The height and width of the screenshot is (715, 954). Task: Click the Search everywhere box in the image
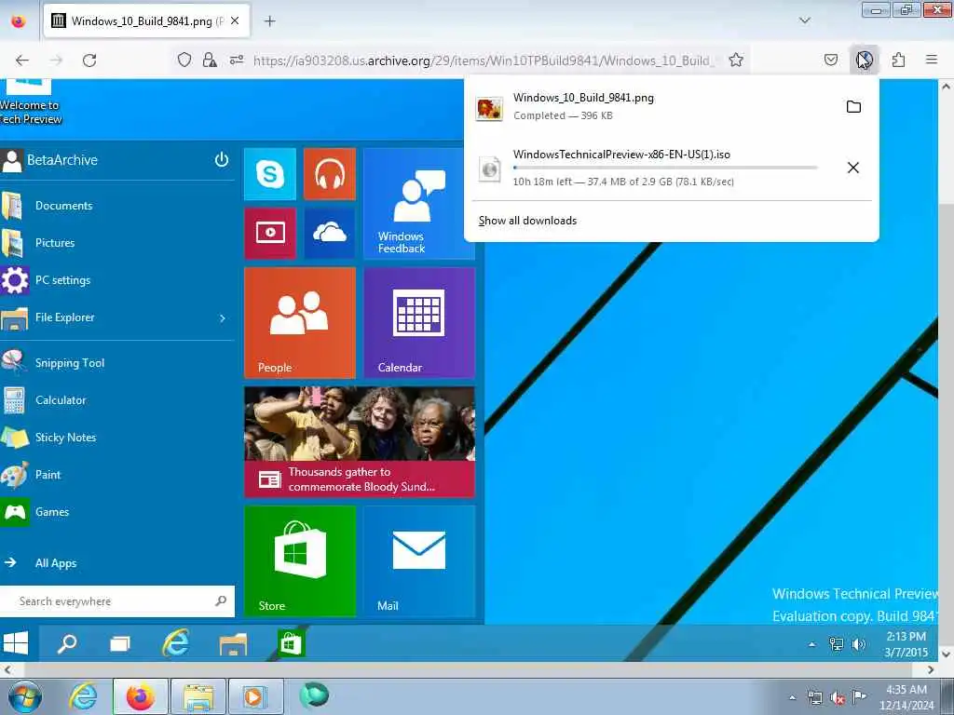[x=116, y=601]
